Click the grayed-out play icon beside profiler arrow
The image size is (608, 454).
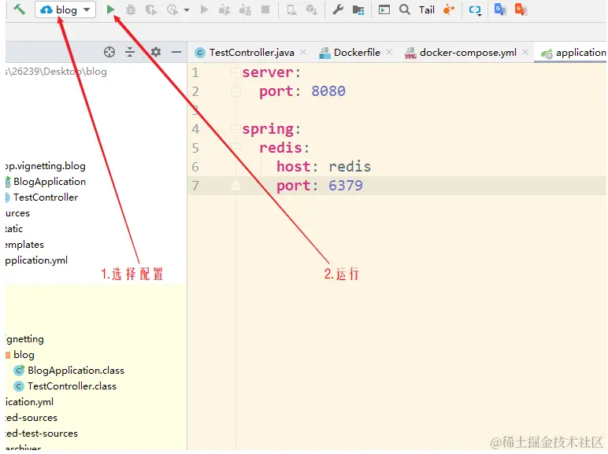tap(204, 9)
